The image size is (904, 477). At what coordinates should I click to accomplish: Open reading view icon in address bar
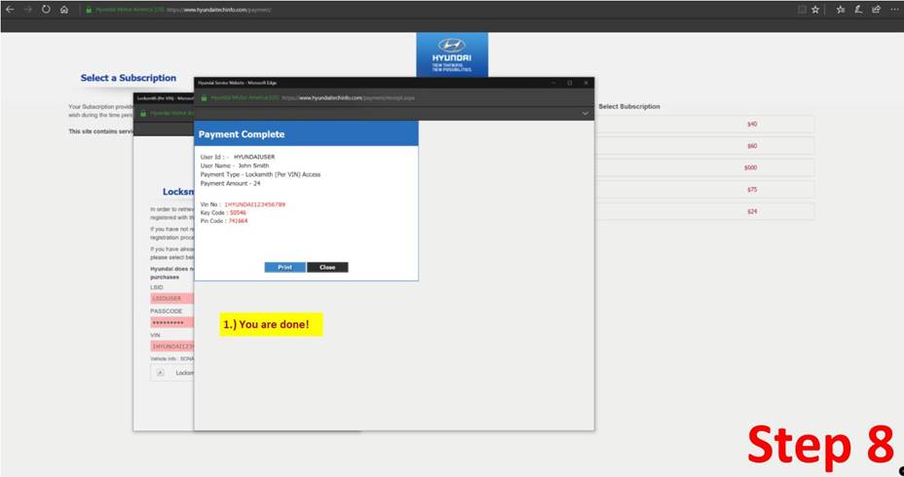pyautogui.click(x=802, y=9)
